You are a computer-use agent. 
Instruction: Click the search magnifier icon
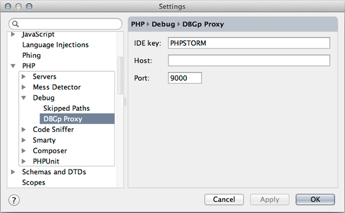pos(15,24)
